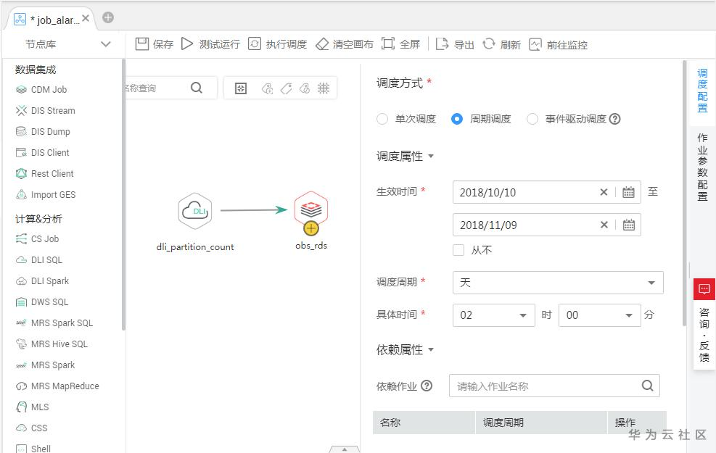Click the scheduling panel vertical scrollbar
The height and width of the screenshot is (453, 716).
pyautogui.click(x=685, y=193)
